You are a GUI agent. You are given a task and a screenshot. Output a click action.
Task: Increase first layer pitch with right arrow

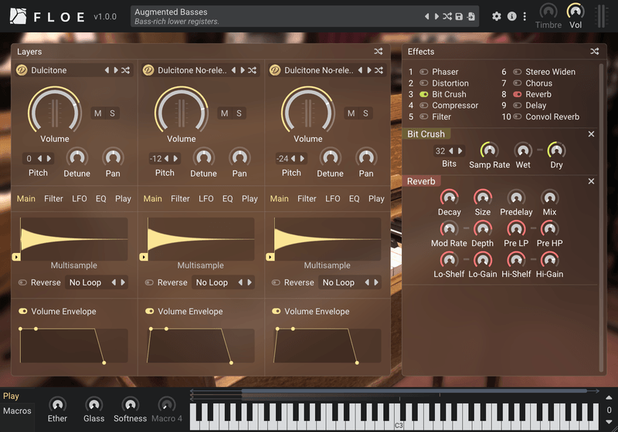pyautogui.click(x=49, y=159)
